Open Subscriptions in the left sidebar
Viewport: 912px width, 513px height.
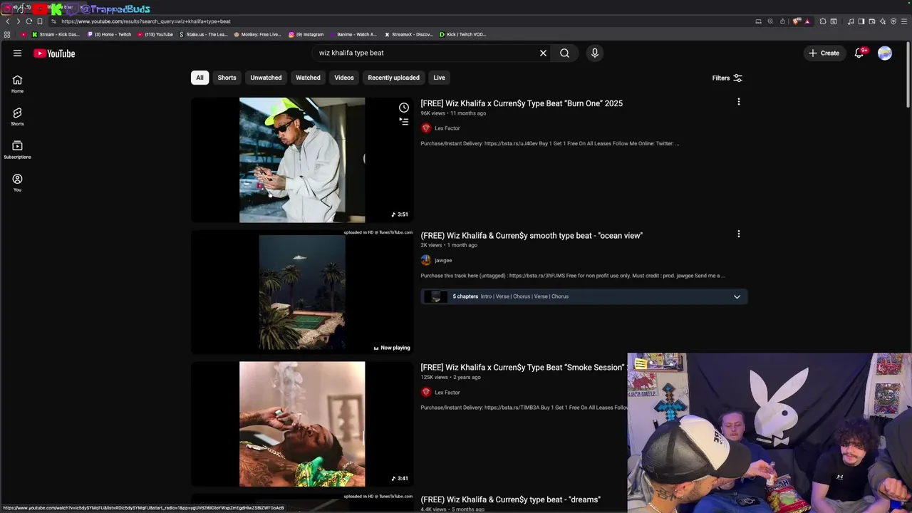click(x=17, y=150)
